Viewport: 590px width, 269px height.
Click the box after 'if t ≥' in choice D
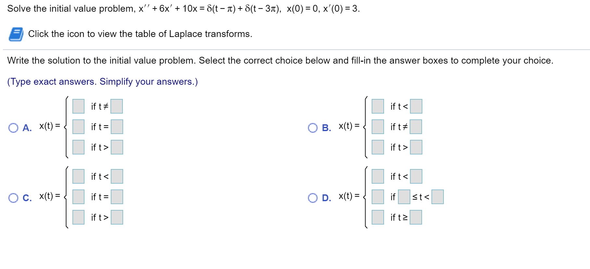click(416, 217)
